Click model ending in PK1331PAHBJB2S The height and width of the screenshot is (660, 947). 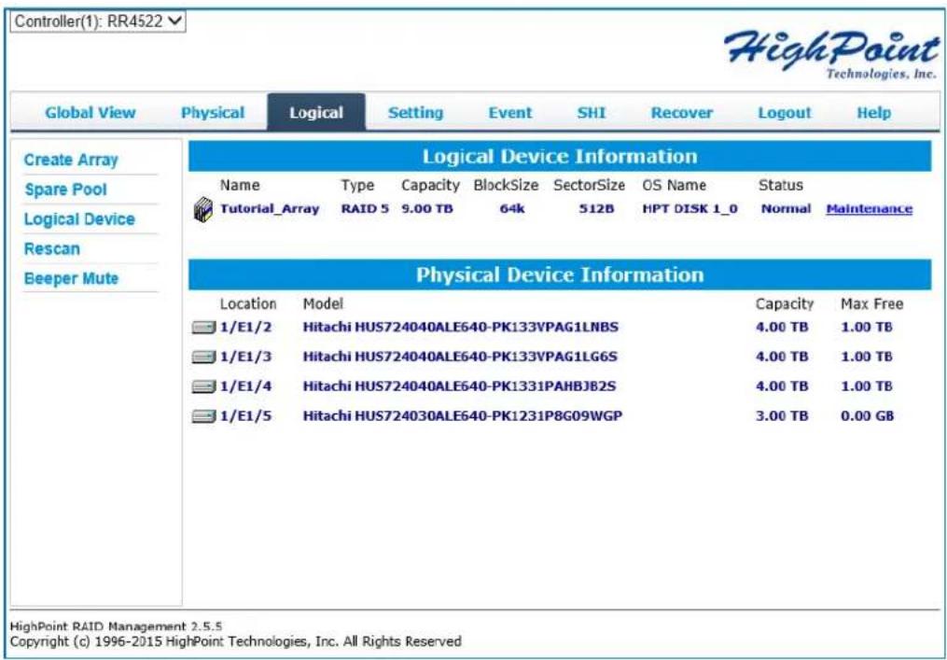point(460,386)
